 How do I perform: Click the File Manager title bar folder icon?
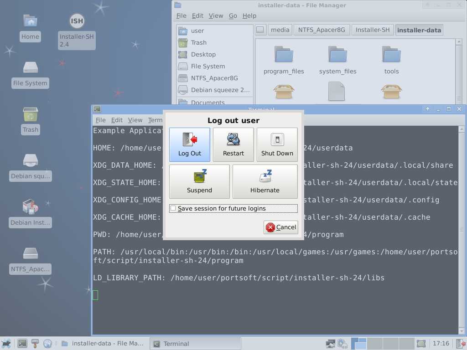pyautogui.click(x=178, y=5)
